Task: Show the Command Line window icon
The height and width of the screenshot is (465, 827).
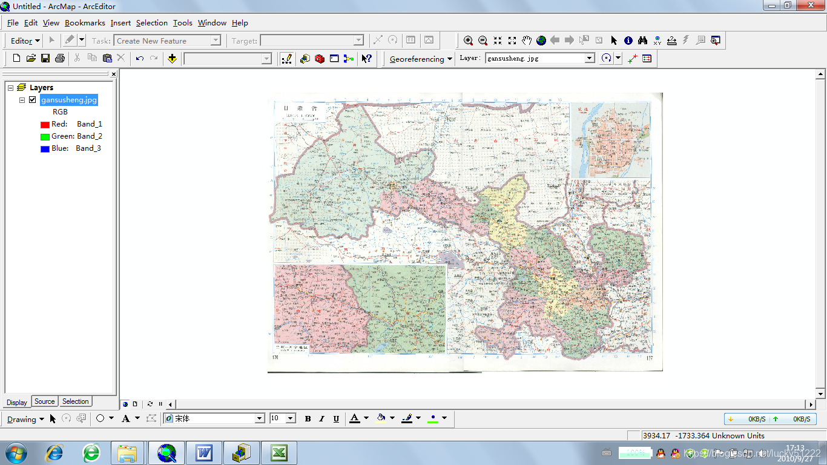Action: 334,59
